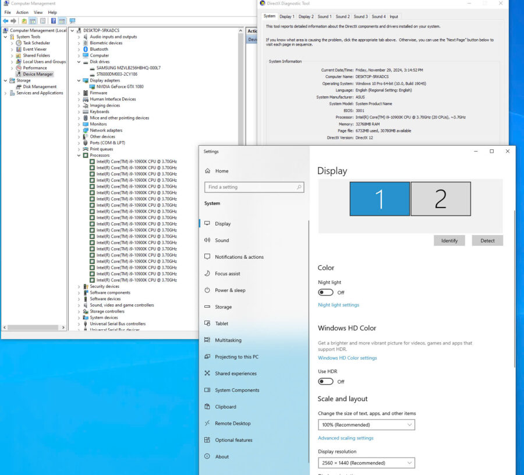Image resolution: width=524 pixels, height=475 pixels.
Task: Open Clipboard settings icon
Action: [207, 406]
